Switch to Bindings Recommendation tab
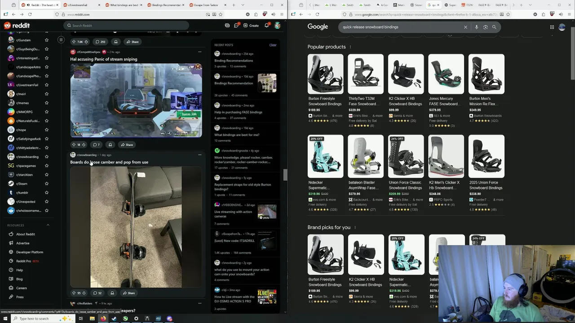Screen dimensions: 575x323 (x=166, y=5)
